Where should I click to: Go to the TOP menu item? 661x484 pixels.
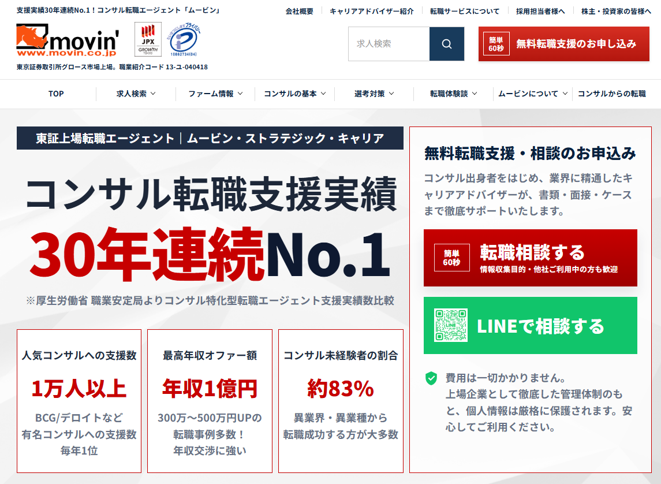point(56,94)
